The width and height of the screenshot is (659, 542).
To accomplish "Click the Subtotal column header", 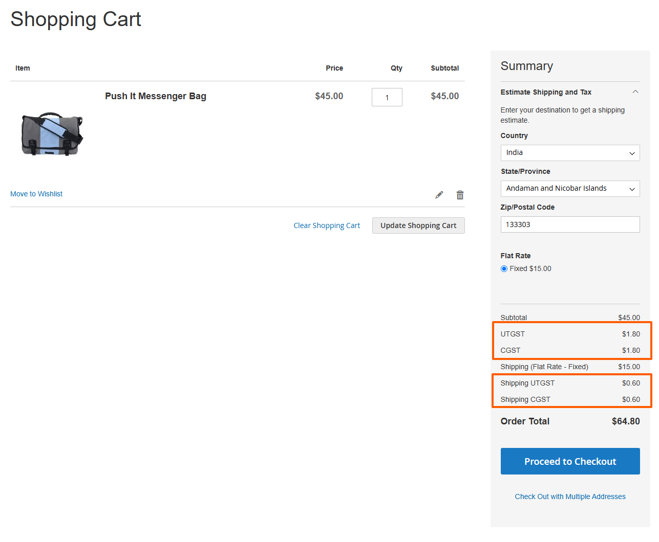I will click(444, 68).
